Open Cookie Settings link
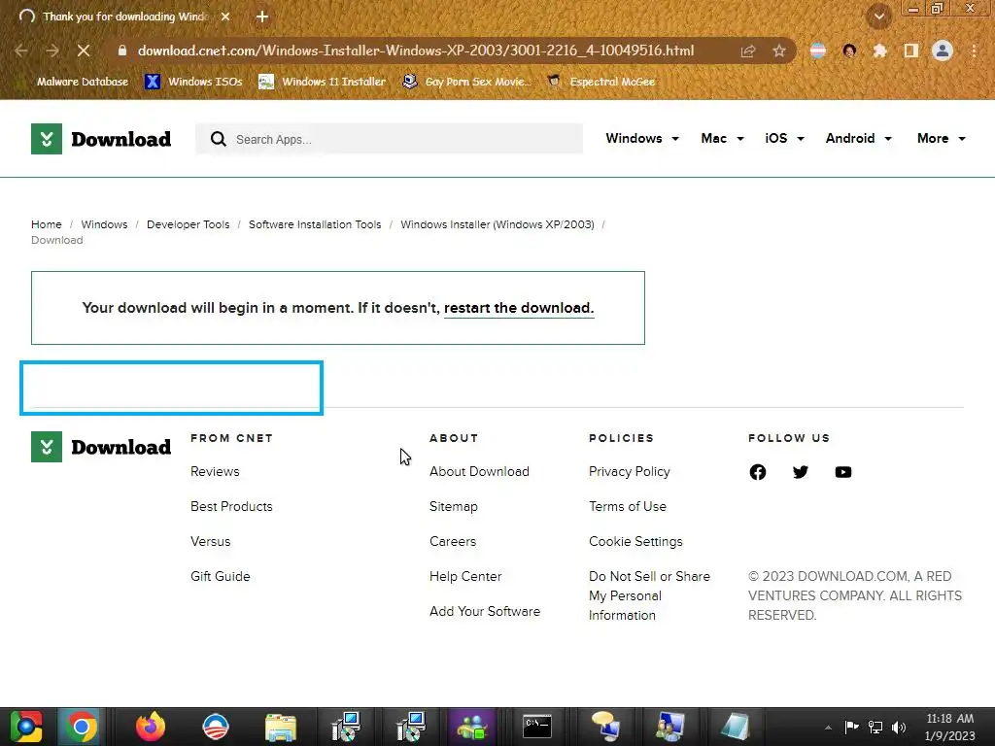Image resolution: width=995 pixels, height=746 pixels. click(635, 541)
